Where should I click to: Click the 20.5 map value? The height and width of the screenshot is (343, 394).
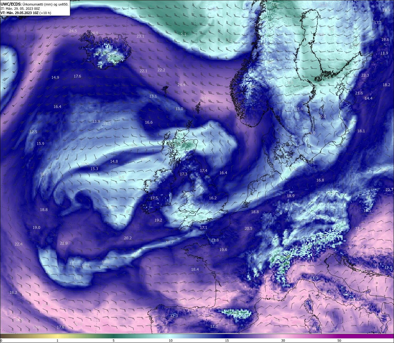pos(248,228)
